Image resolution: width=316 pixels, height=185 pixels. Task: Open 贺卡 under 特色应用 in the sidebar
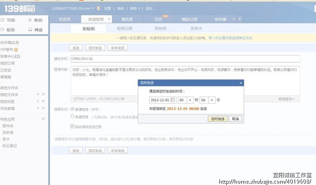point(6,139)
